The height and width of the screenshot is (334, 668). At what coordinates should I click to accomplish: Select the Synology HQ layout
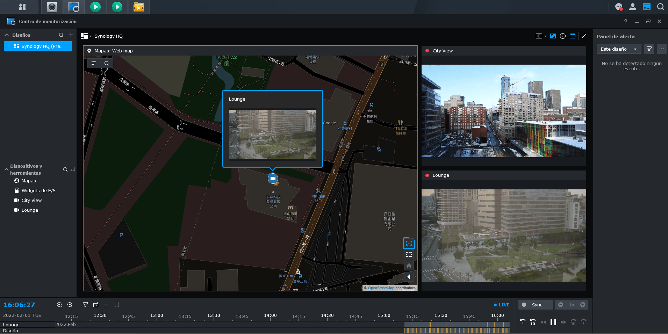click(38, 46)
